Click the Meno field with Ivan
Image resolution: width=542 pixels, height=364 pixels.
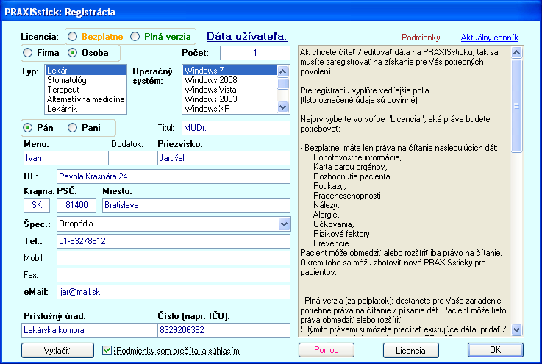pyautogui.click(x=65, y=158)
